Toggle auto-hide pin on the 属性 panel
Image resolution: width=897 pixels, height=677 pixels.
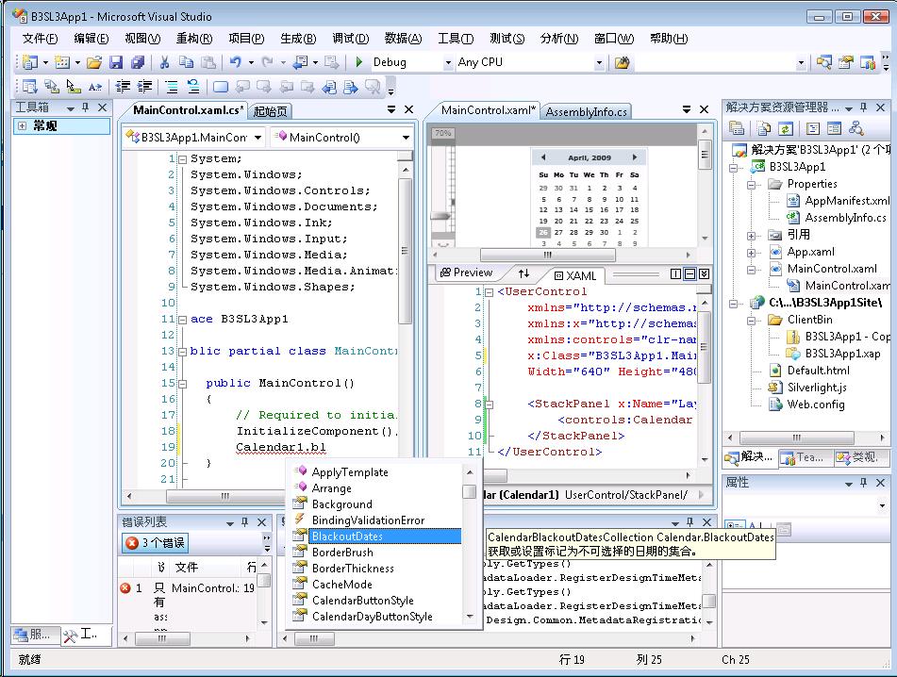point(864,483)
